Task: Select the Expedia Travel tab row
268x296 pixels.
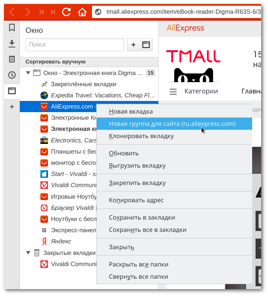Action: click(x=89, y=95)
